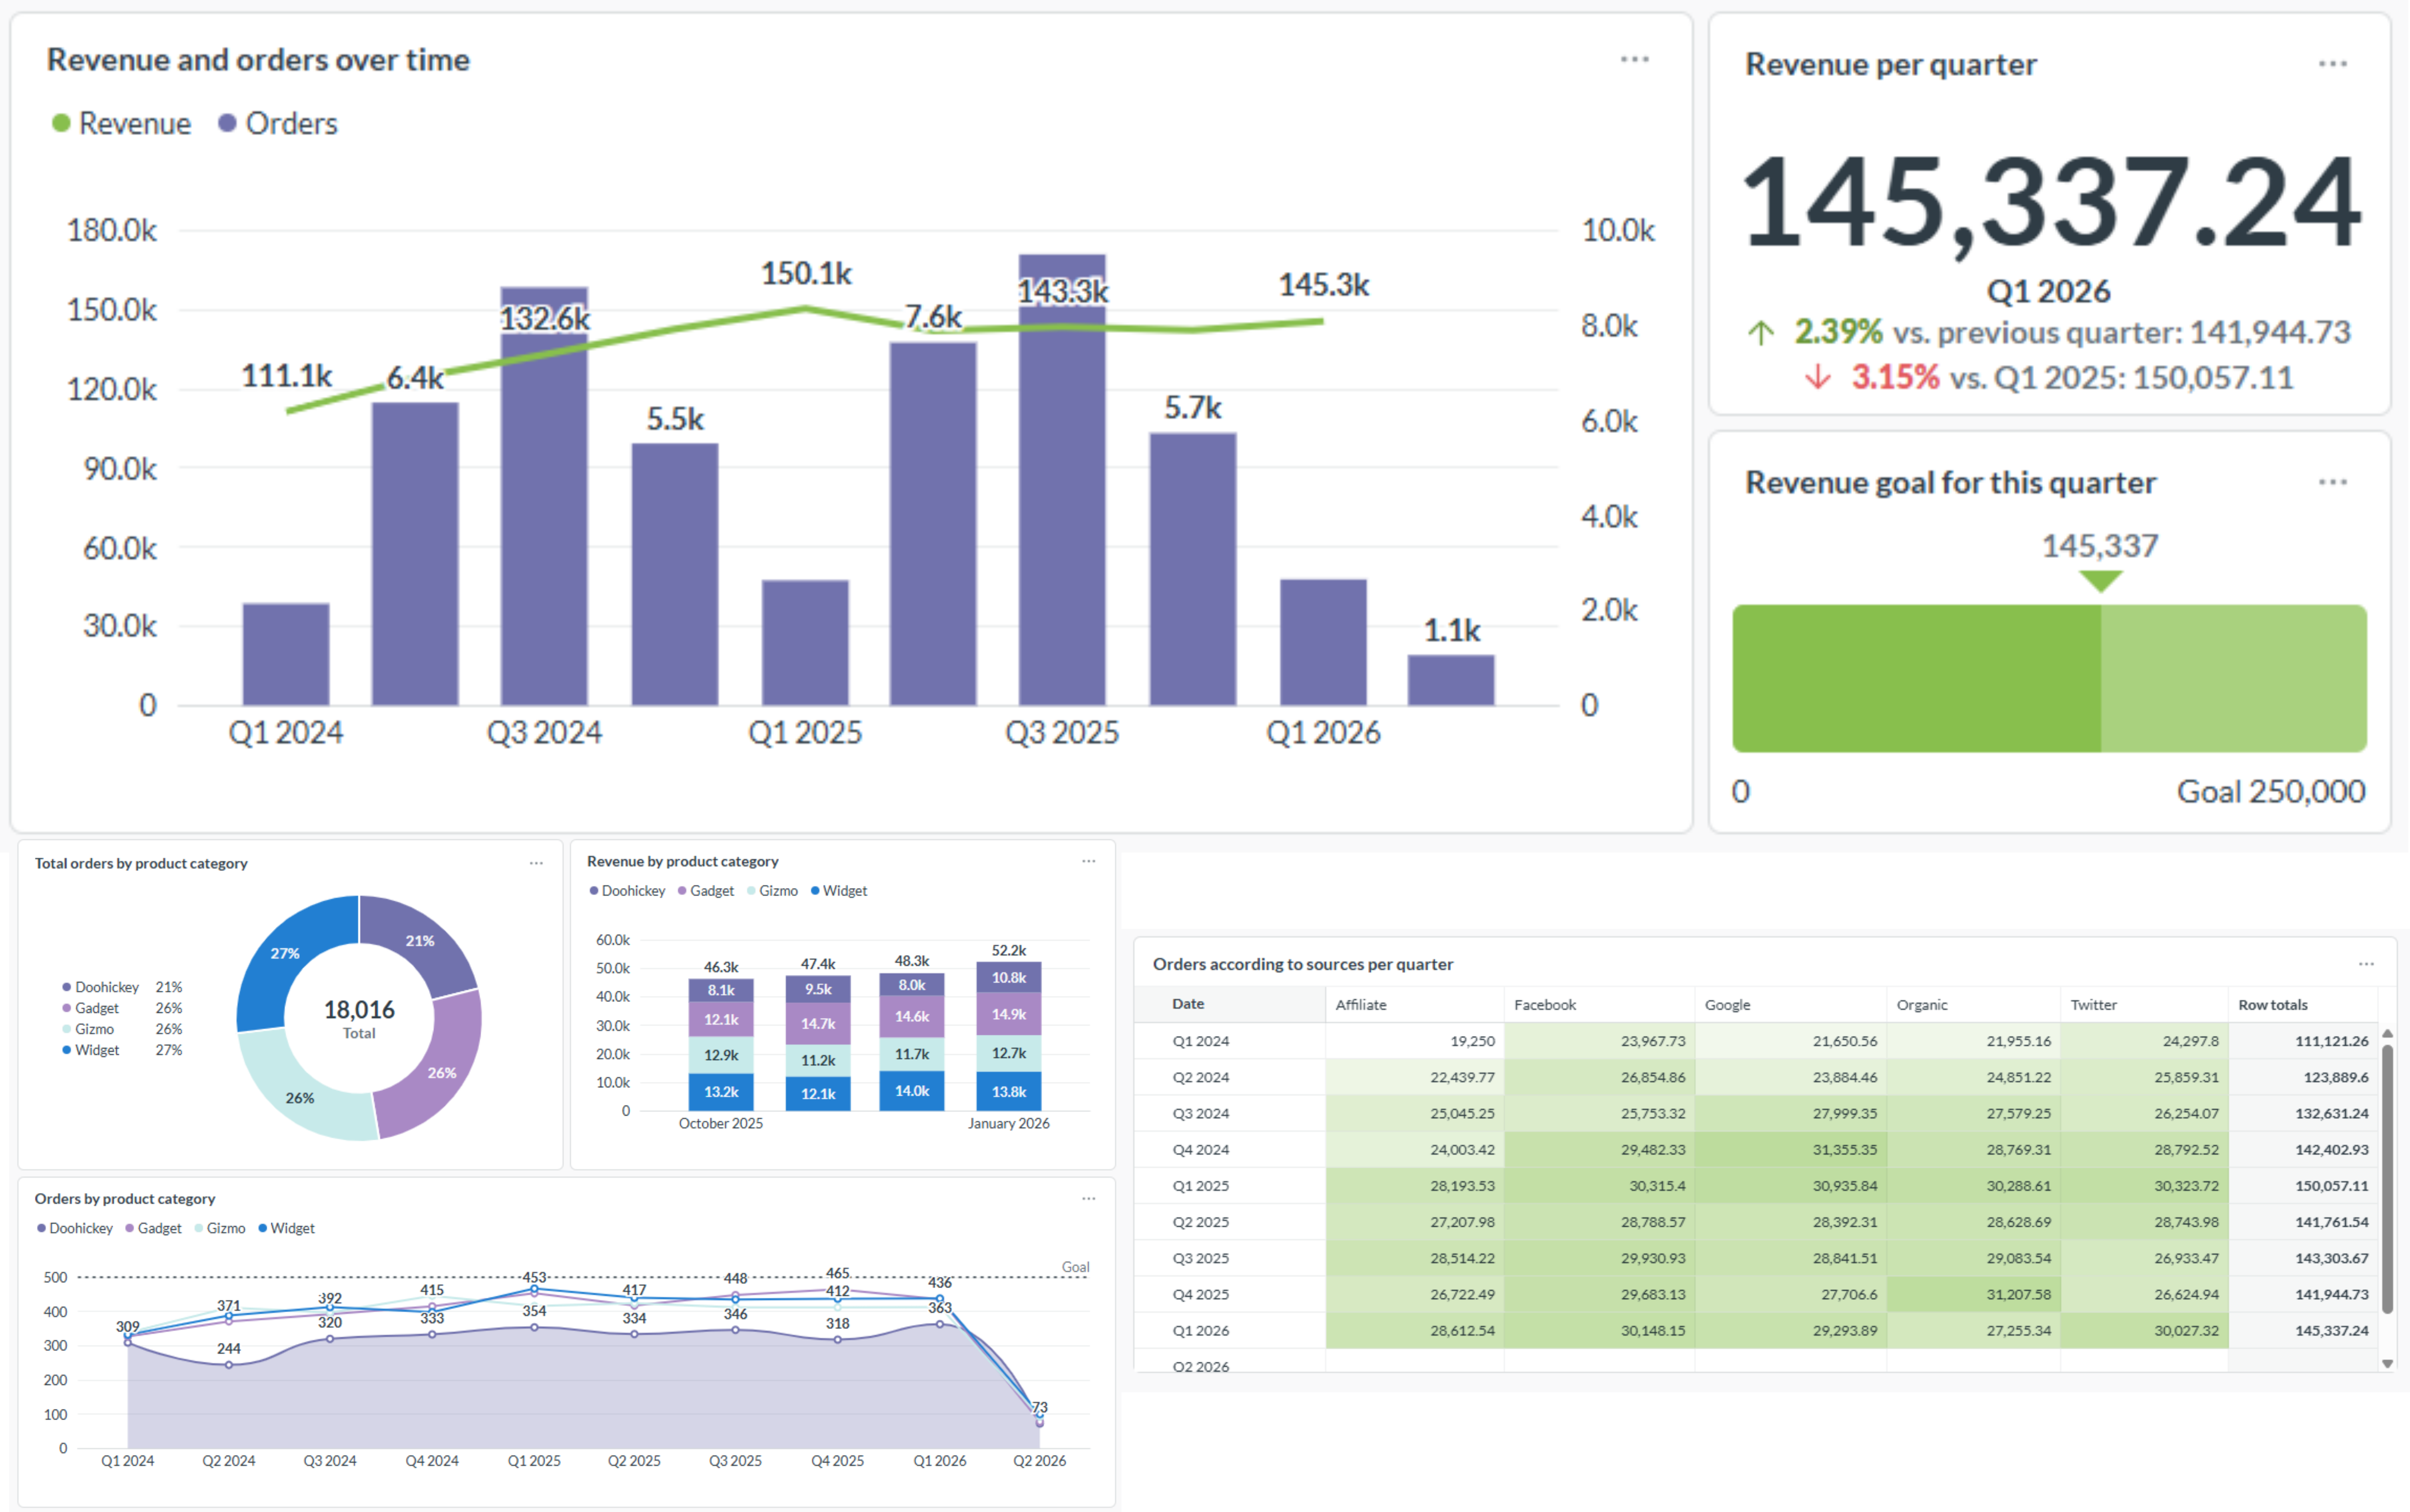Click the Q3 2025 orders bar labeled 143.3k
The height and width of the screenshot is (1512, 2410).
1062,480
